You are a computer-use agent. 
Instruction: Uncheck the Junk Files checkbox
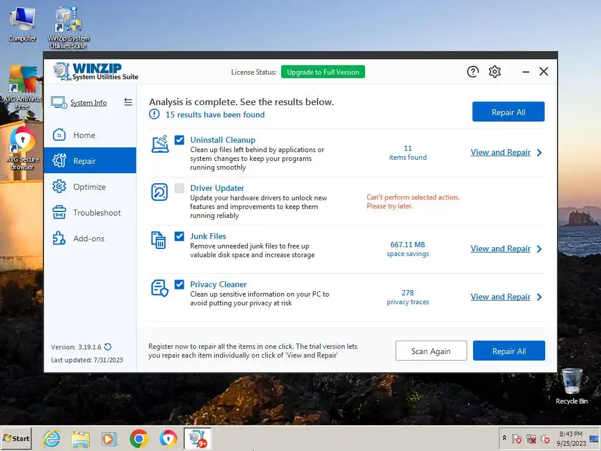point(179,236)
